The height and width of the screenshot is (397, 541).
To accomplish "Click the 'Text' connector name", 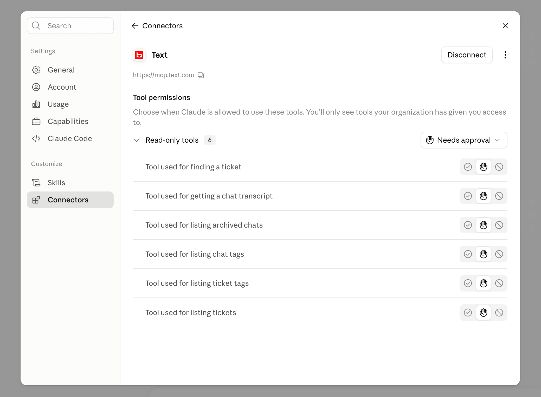I will point(159,55).
